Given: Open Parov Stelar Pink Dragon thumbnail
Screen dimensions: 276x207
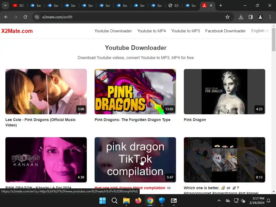Looking at the screenshot, I should pyautogui.click(x=225, y=92).
